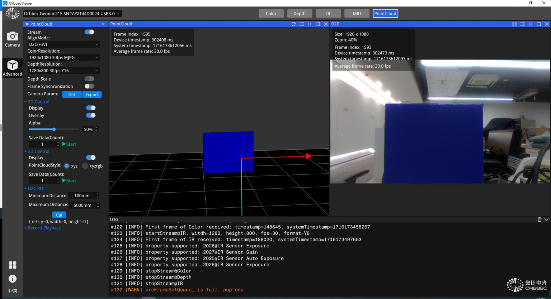The width and height of the screenshot is (551, 299).
Task: Switch to the IMU tab
Action: (x=357, y=13)
